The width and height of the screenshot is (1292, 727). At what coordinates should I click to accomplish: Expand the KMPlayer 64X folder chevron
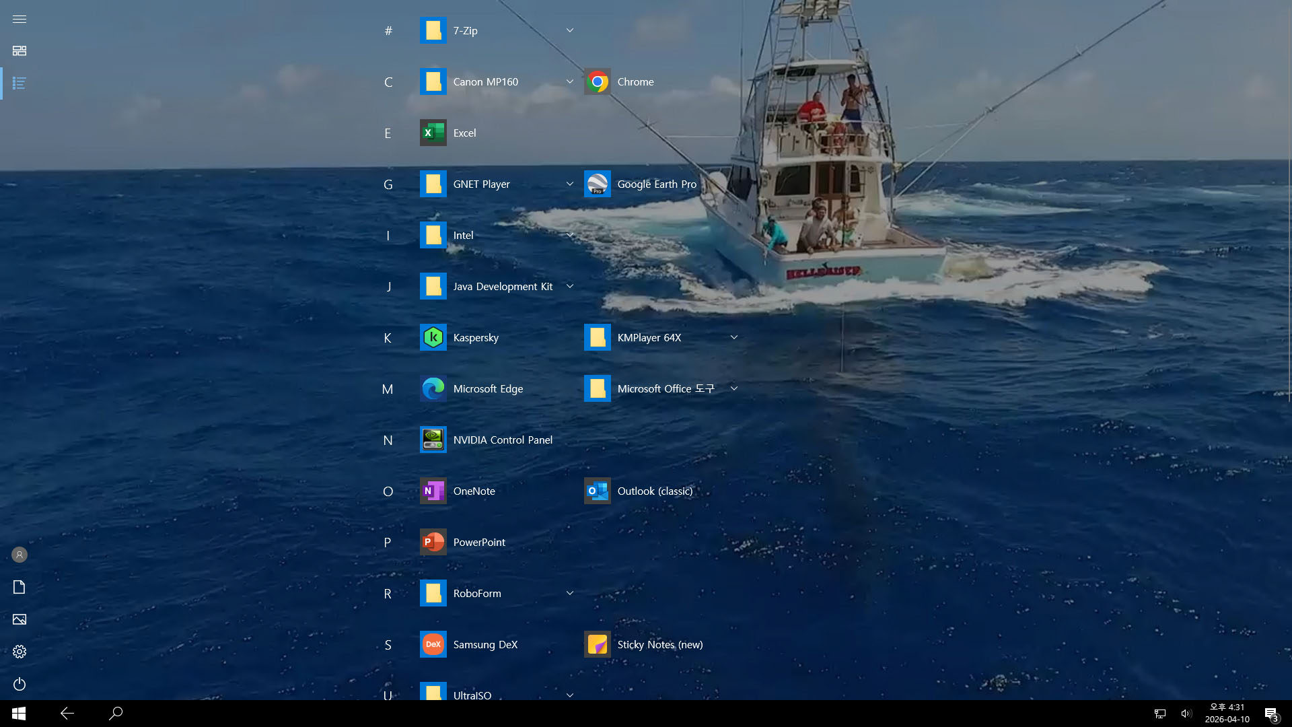734,337
